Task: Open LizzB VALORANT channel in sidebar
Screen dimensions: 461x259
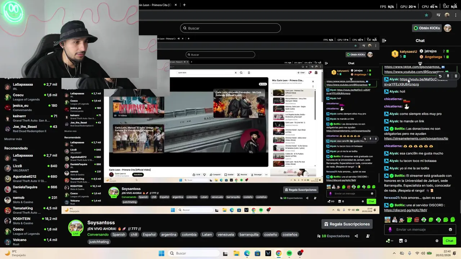Action: tap(31, 168)
